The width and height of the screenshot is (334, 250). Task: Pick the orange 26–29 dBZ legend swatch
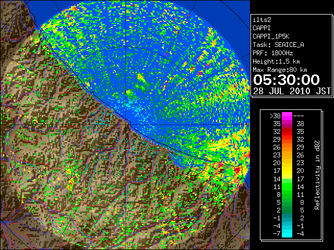(x=287, y=147)
